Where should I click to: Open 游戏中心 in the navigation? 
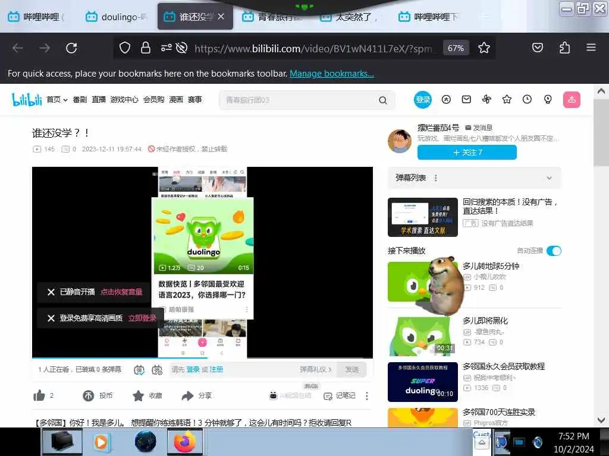pos(124,100)
